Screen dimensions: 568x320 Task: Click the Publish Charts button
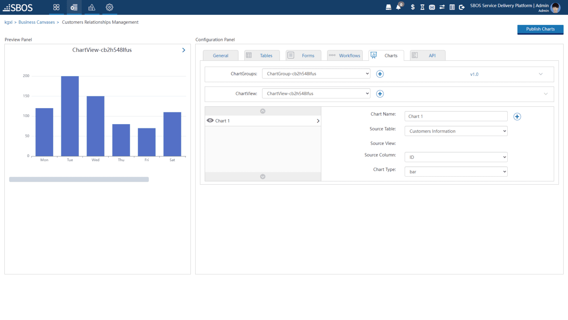pos(540,29)
